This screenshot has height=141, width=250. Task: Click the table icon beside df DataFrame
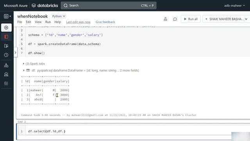click(x=28, y=70)
